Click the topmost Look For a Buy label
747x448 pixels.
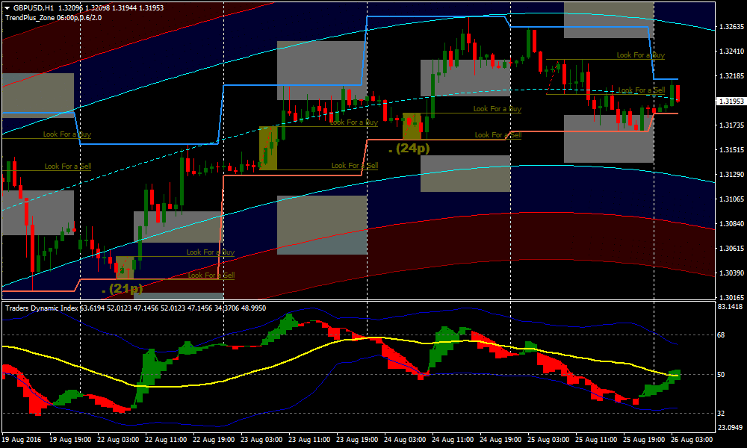pos(640,55)
